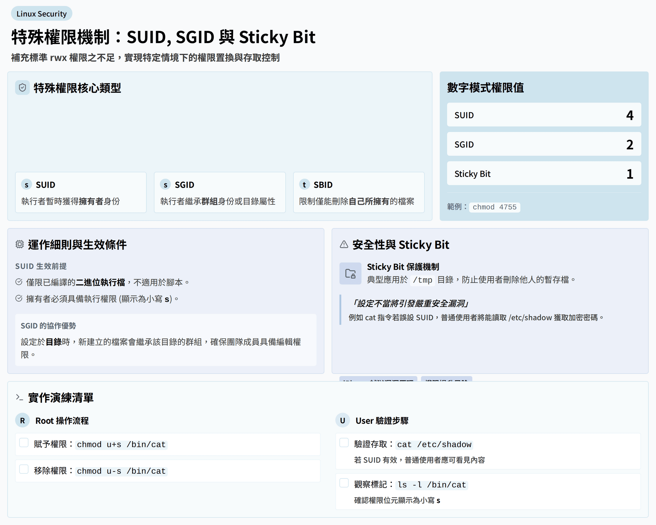Click the terminal prompt icon beside 實作演練清單
The image size is (656, 525).
click(20, 398)
